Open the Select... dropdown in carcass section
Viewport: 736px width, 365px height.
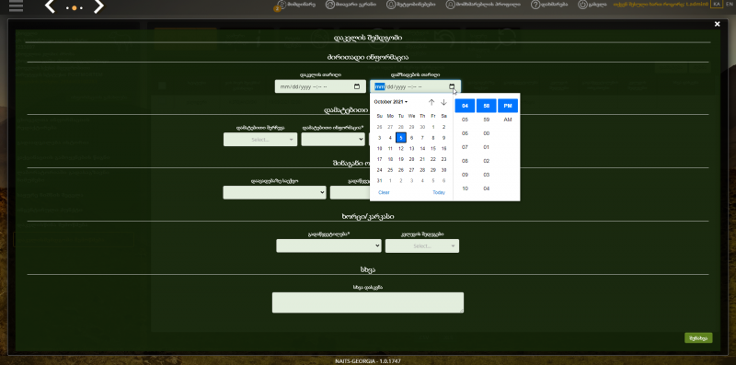pos(422,245)
